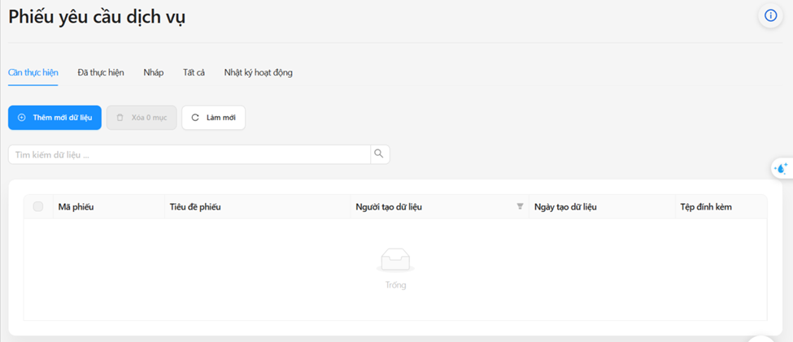Select the Người tạo dữ liệu column header
793x342 pixels.
[389, 207]
